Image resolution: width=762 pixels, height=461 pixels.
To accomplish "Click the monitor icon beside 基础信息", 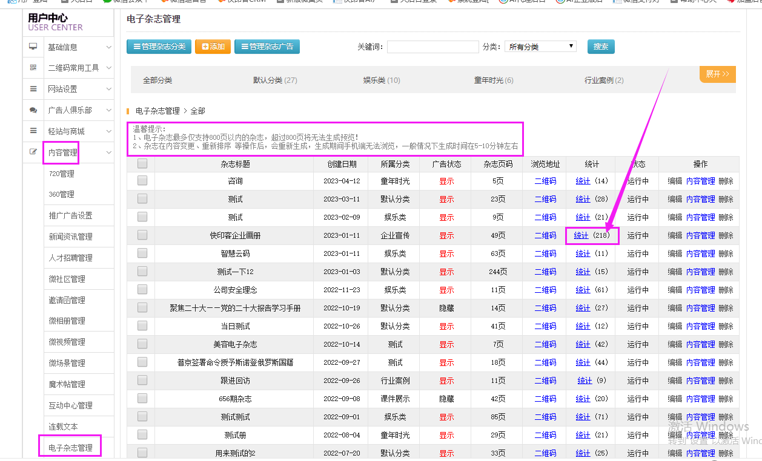I will tap(33, 47).
